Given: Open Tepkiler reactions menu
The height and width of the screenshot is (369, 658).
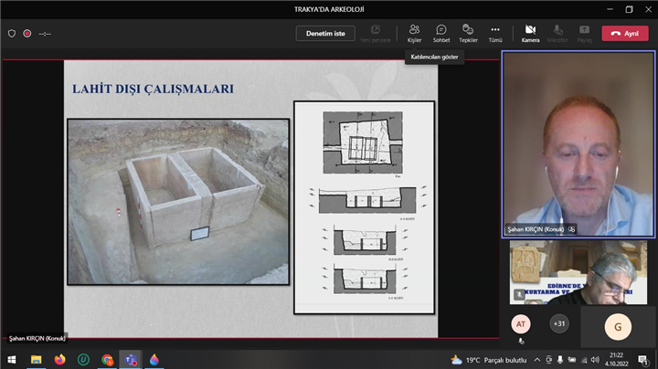Looking at the screenshot, I should (x=468, y=33).
